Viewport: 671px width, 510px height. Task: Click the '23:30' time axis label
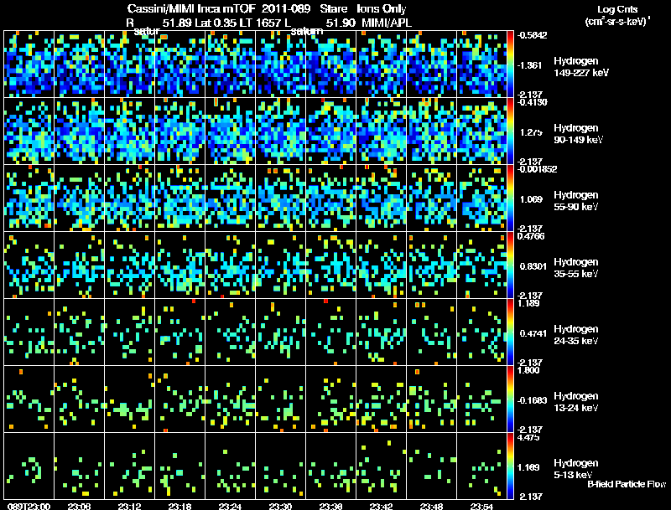coord(280,506)
